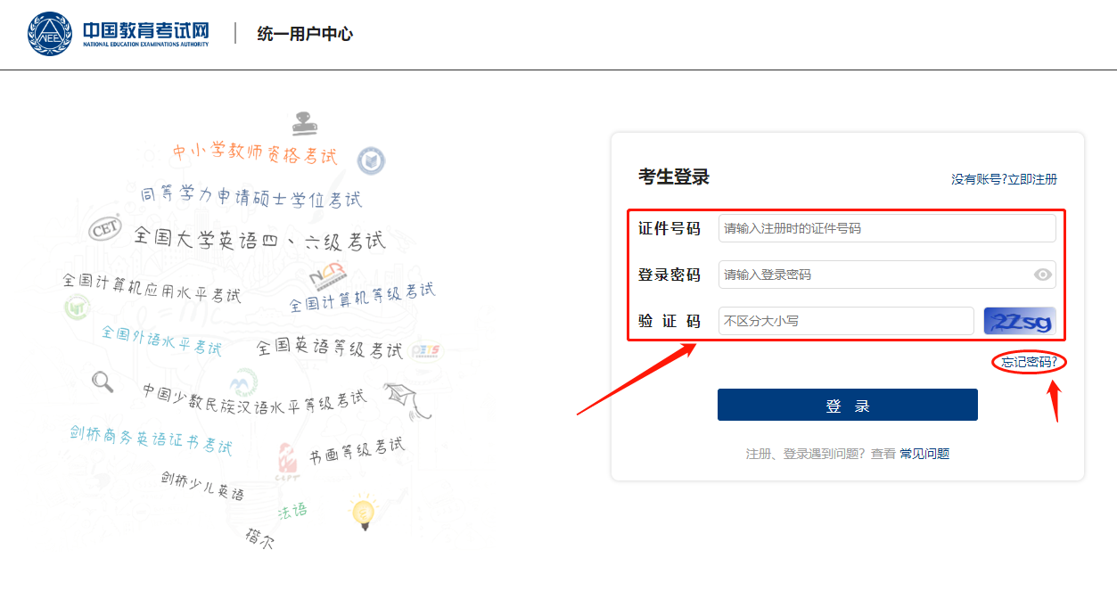Focus the 登录密码 input field
Viewport: 1117px width, 599px height.
point(887,275)
